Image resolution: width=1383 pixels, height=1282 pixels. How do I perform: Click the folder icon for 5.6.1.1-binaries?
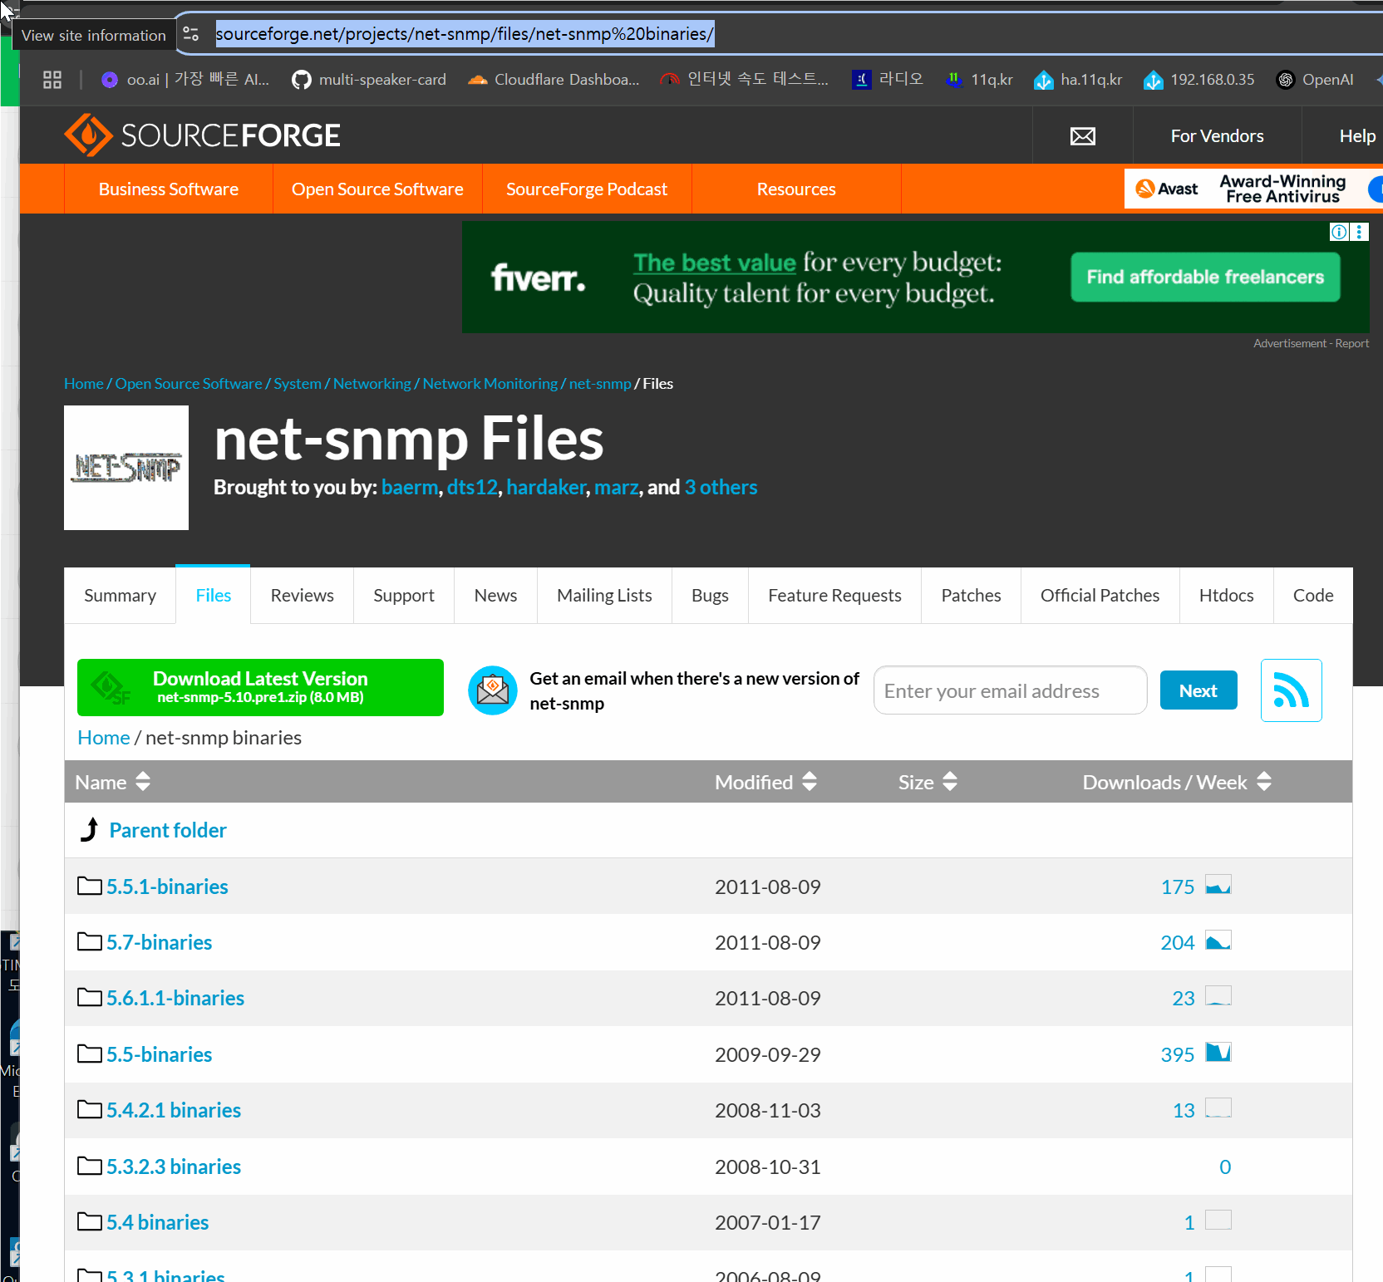(90, 997)
